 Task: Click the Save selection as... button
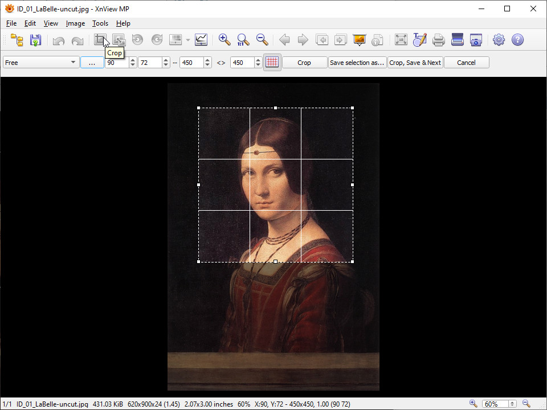click(x=357, y=63)
